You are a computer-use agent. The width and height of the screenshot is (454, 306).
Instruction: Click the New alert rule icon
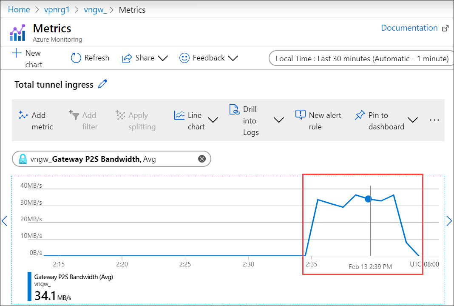click(x=300, y=114)
